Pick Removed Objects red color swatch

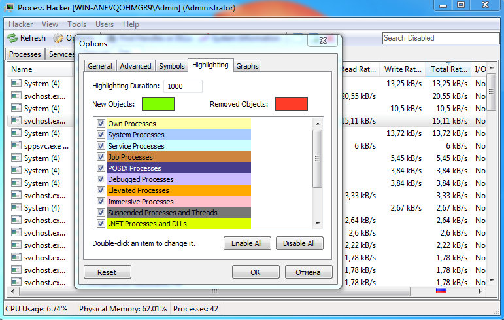(x=292, y=103)
